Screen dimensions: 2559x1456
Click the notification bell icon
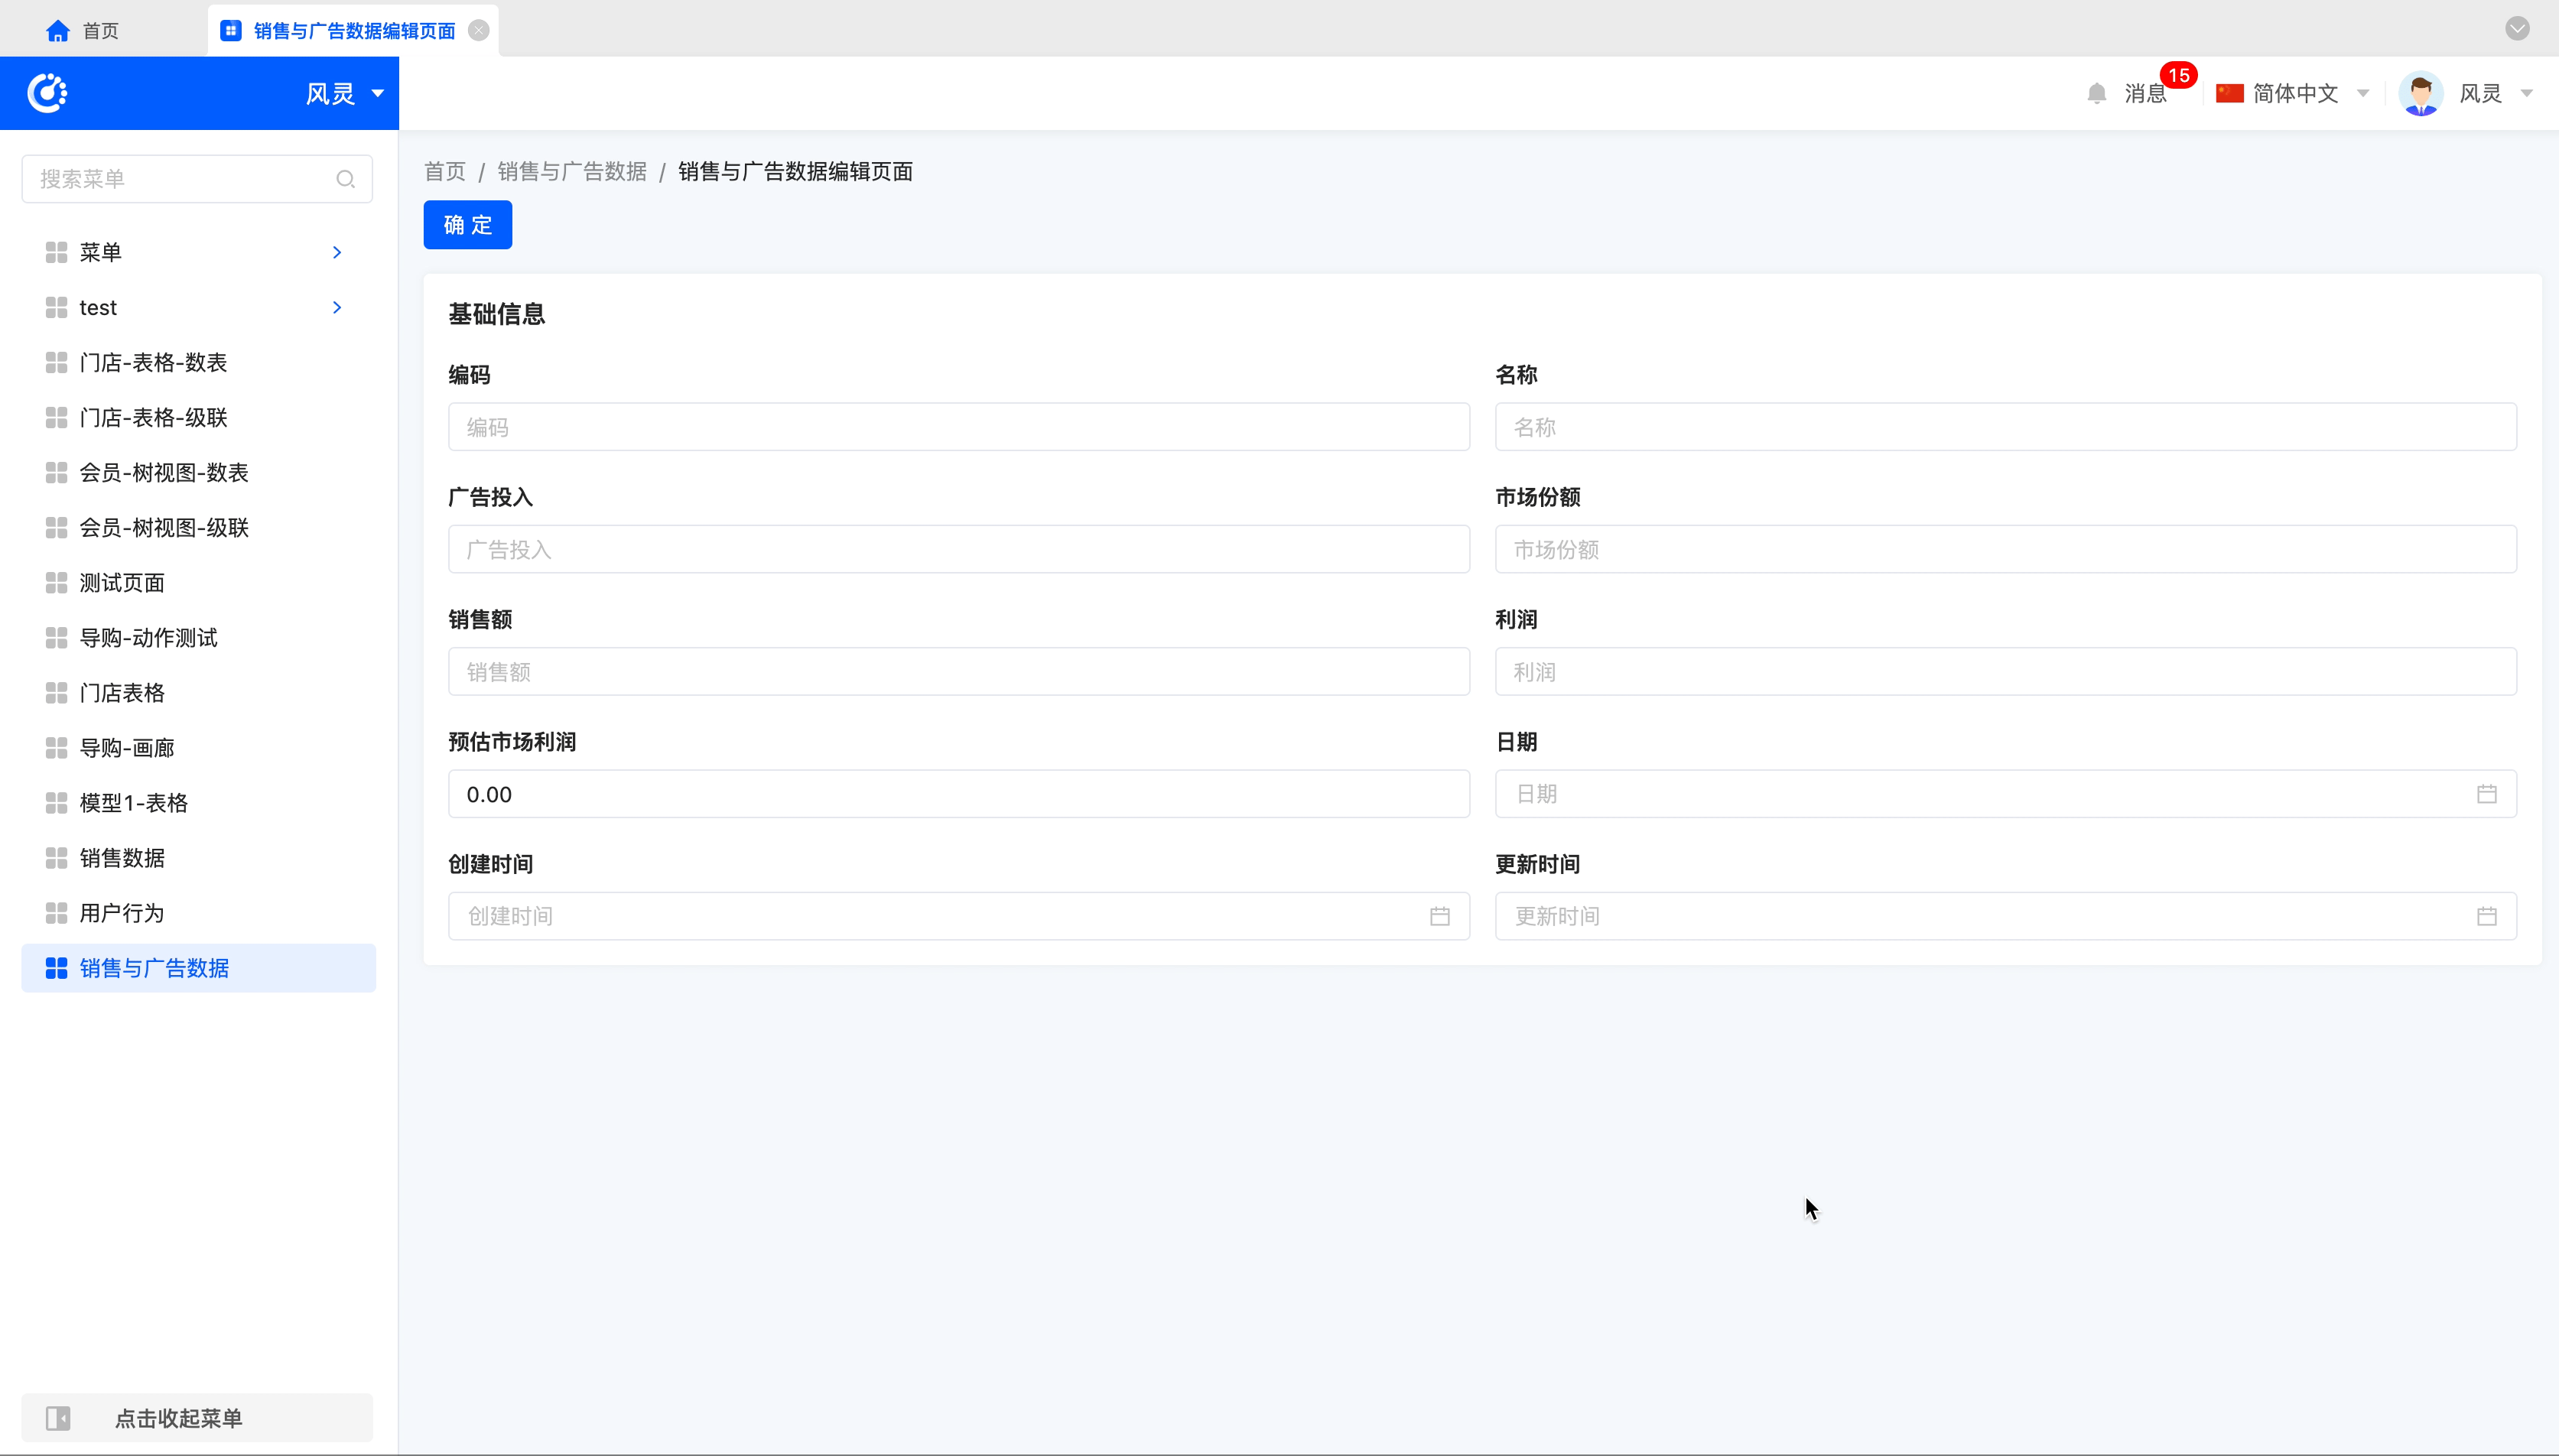tap(2097, 93)
